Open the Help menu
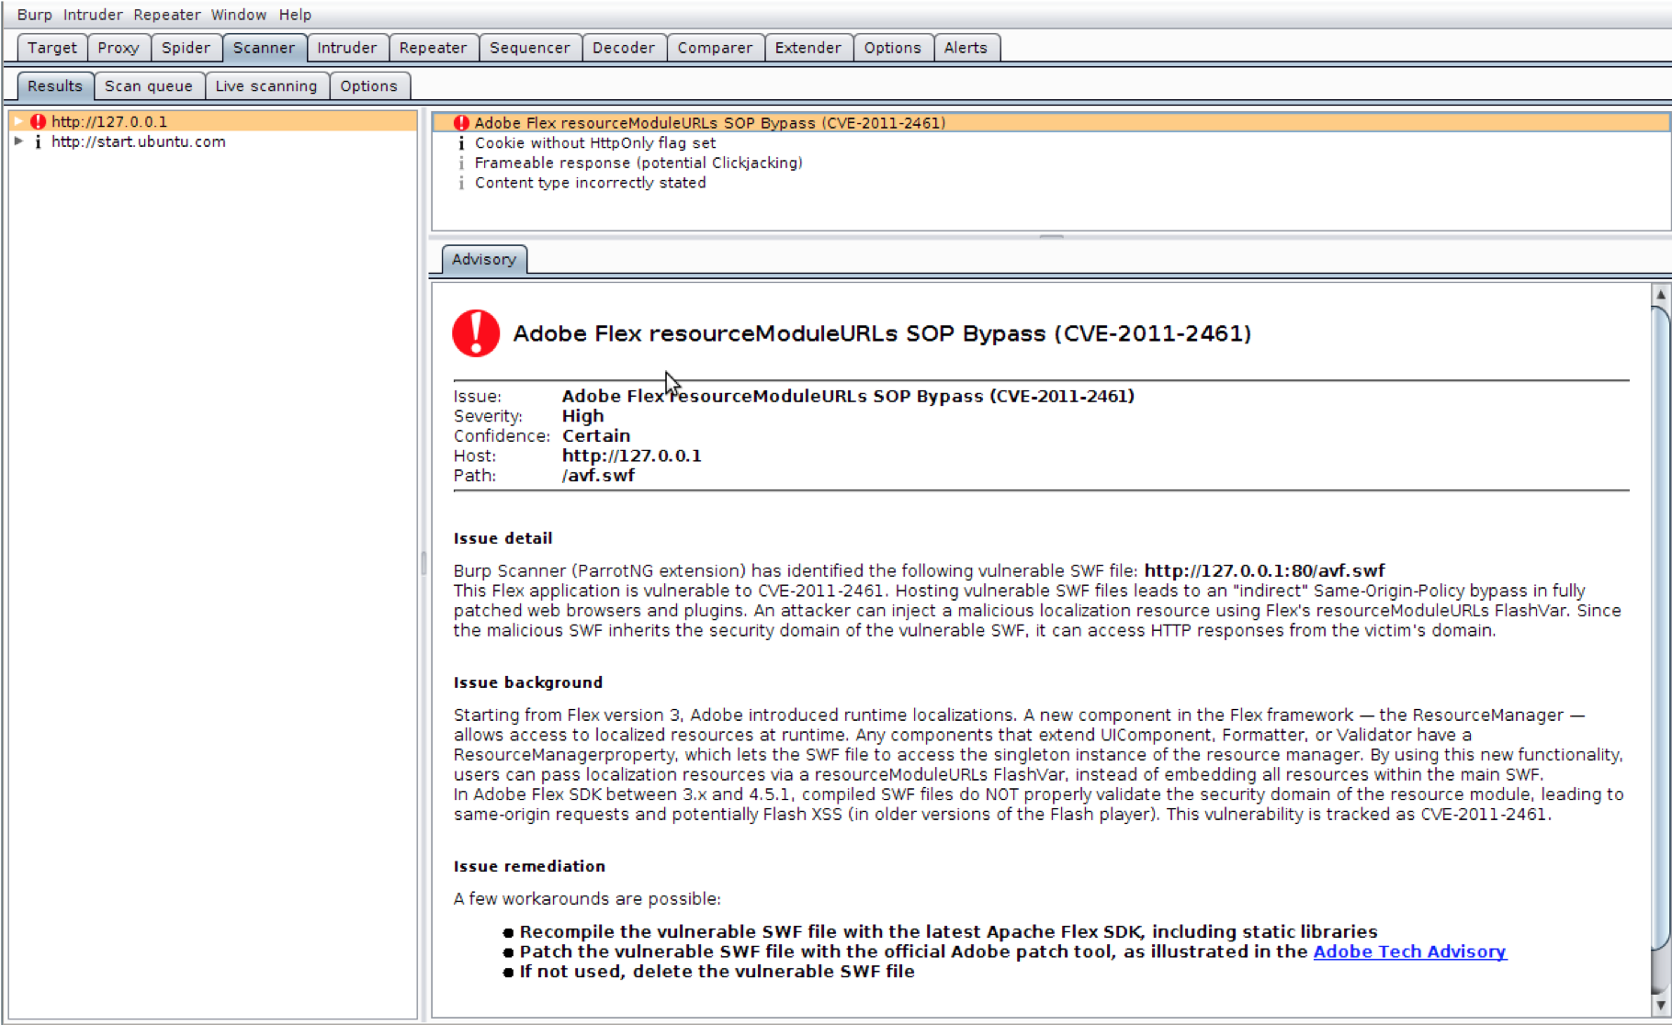The height and width of the screenshot is (1025, 1672). [x=295, y=15]
